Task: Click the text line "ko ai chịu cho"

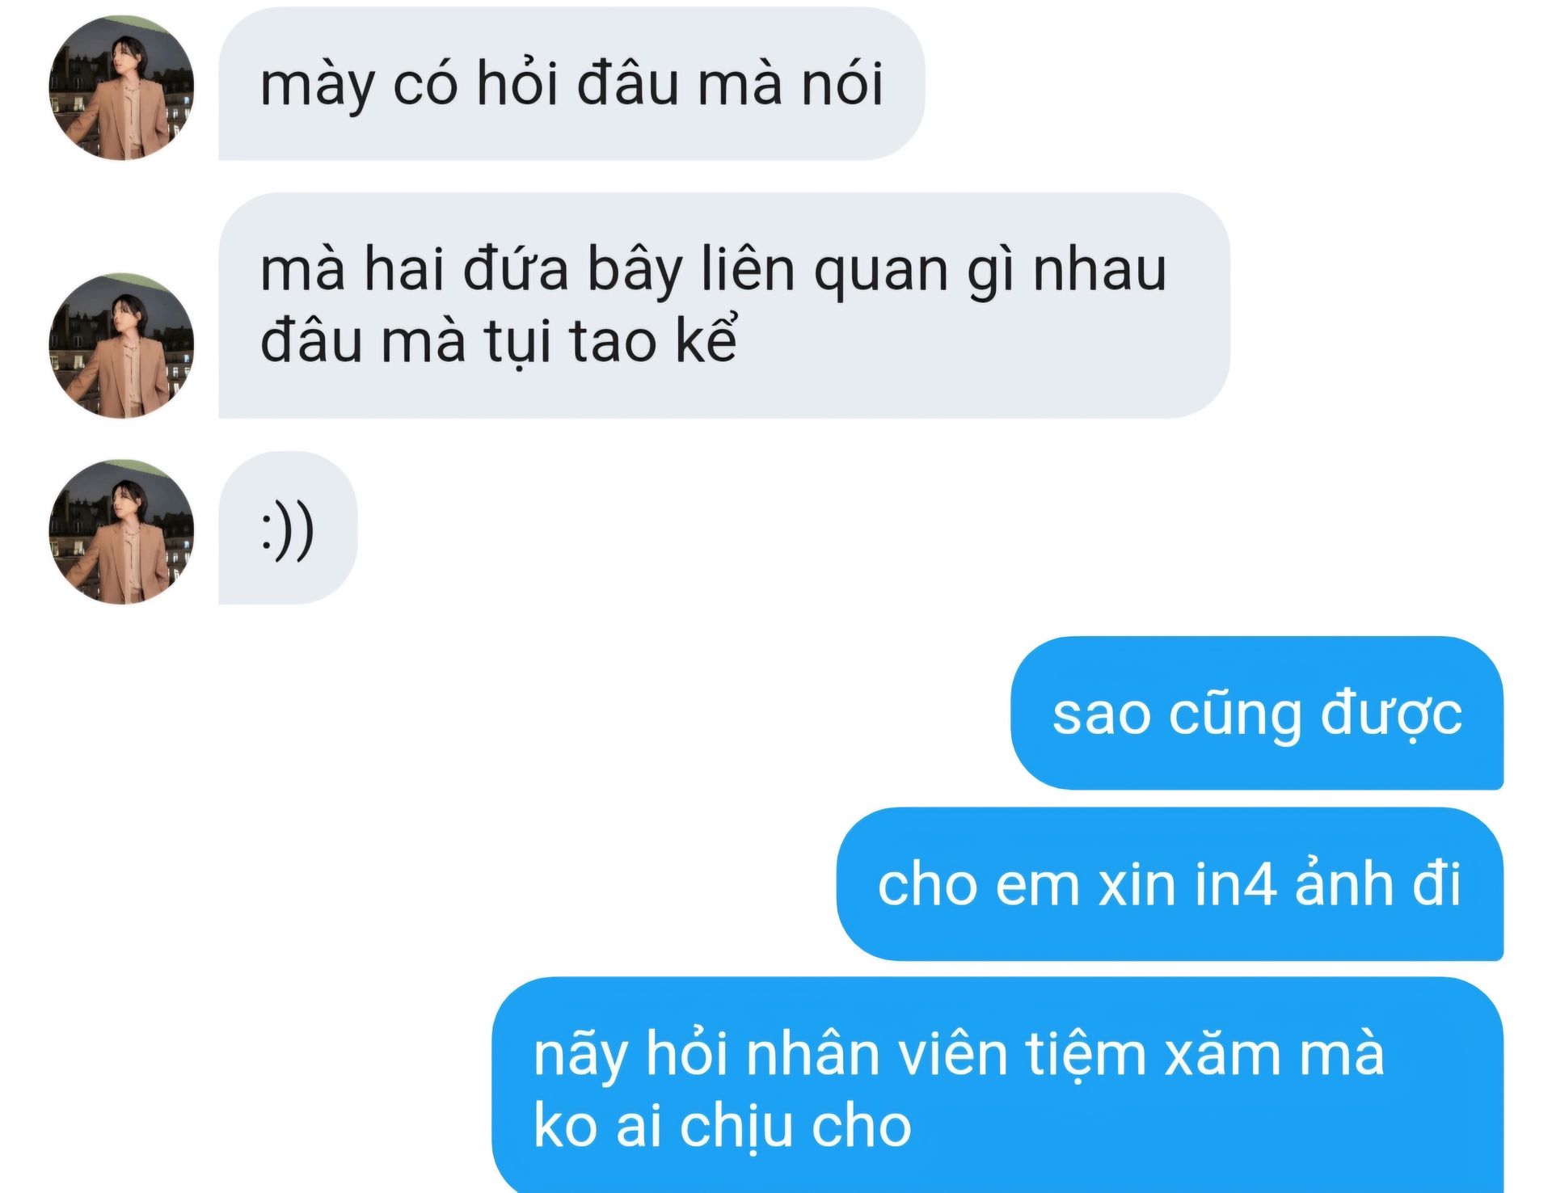Action: 722,1125
